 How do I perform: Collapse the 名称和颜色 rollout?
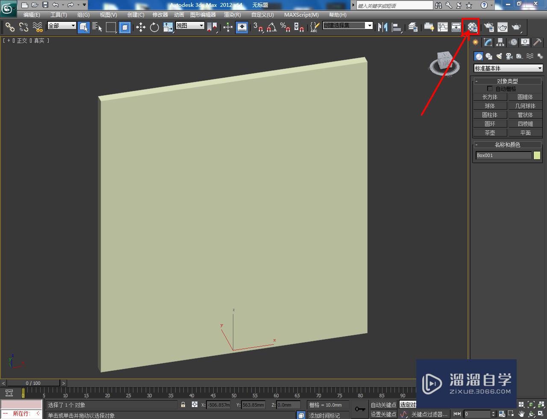[508, 145]
